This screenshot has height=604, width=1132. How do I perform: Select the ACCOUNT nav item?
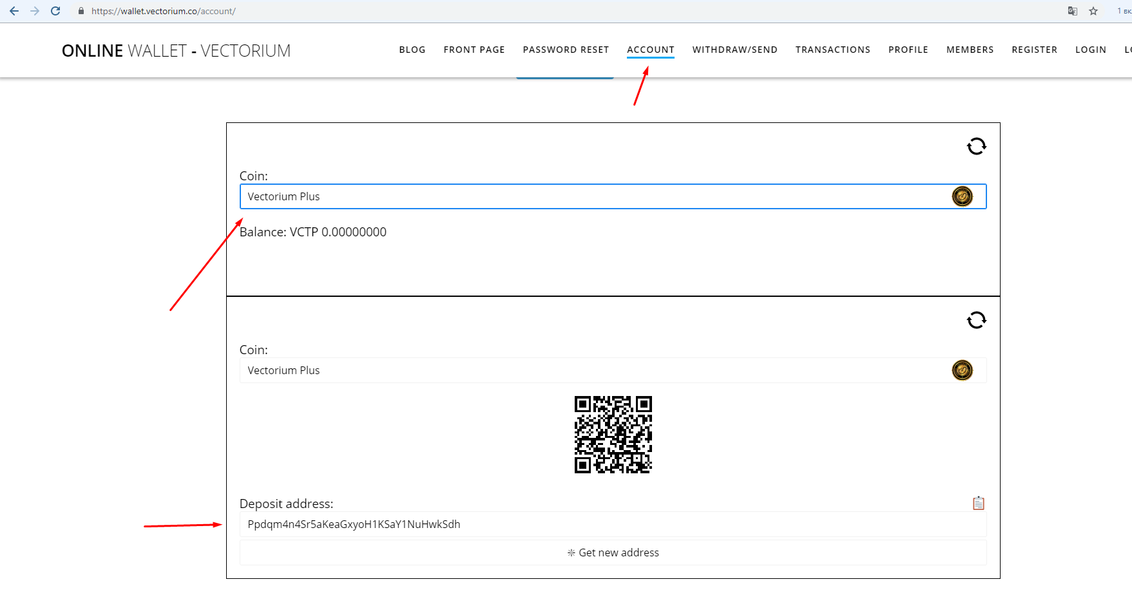coord(651,50)
